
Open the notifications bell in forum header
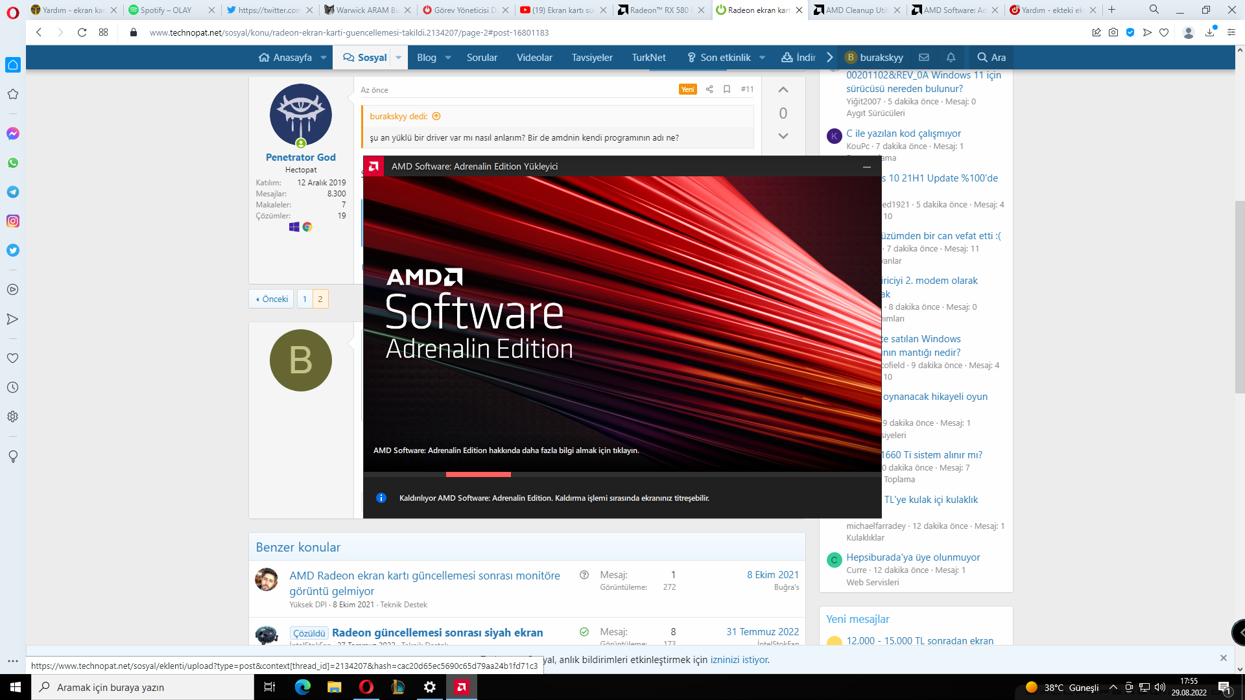pyautogui.click(x=951, y=57)
